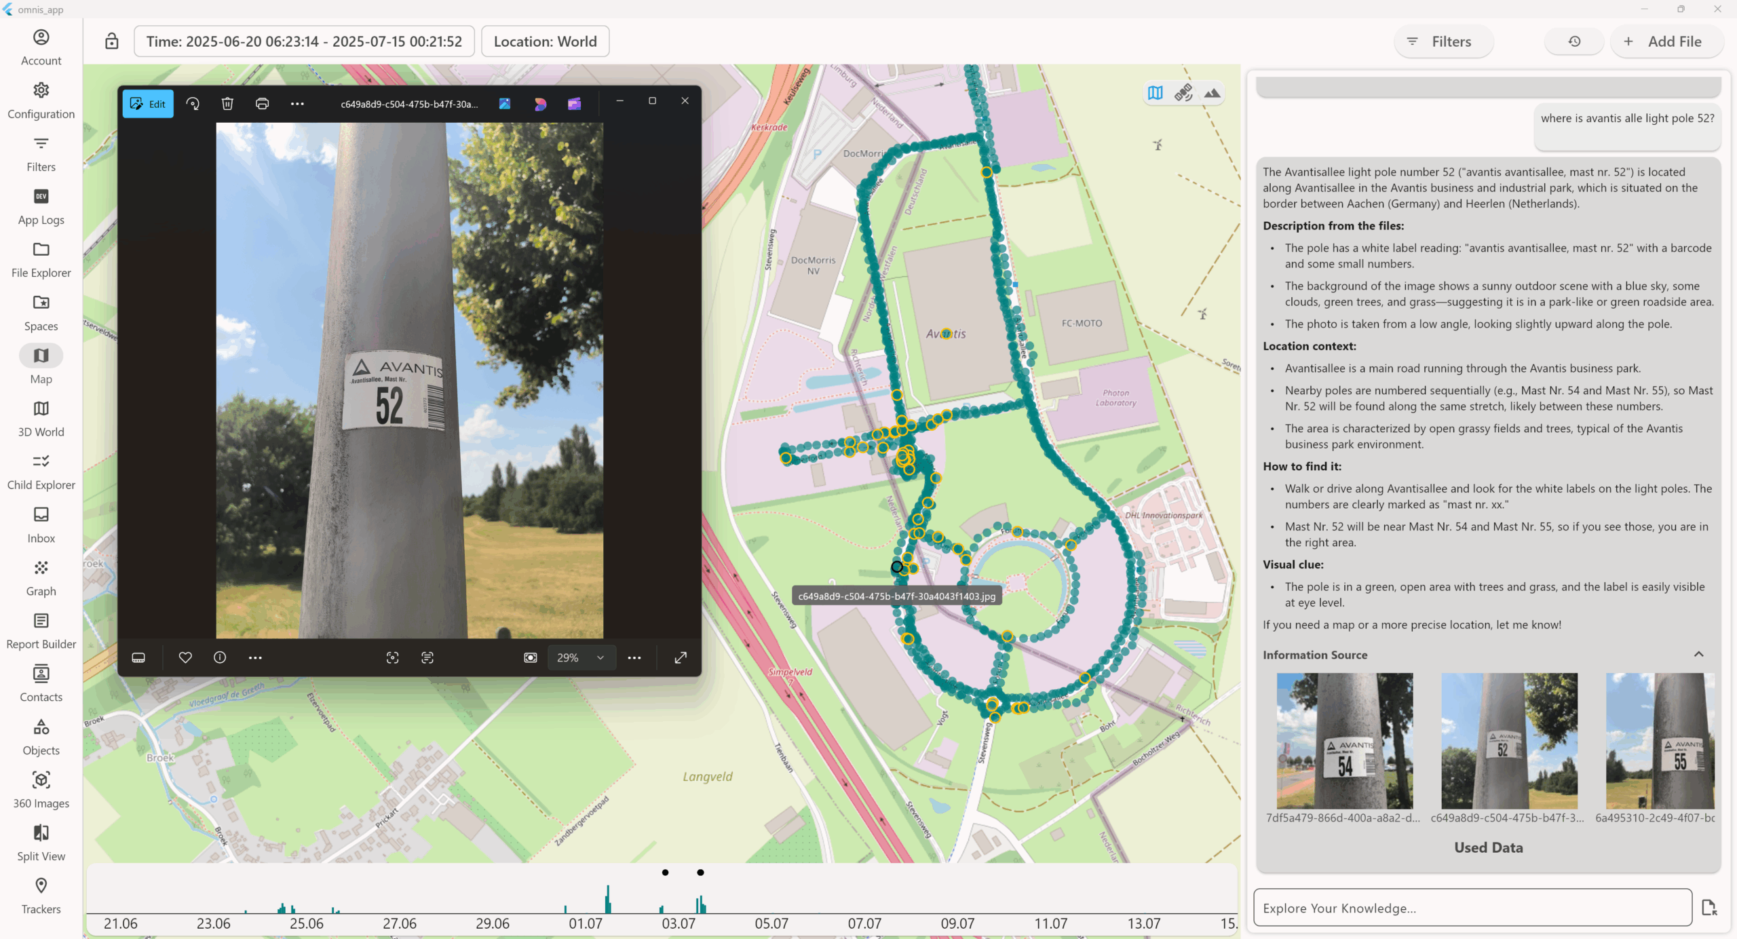1737x939 pixels.
Task: Click the black-outlined map marker
Action: click(x=897, y=567)
